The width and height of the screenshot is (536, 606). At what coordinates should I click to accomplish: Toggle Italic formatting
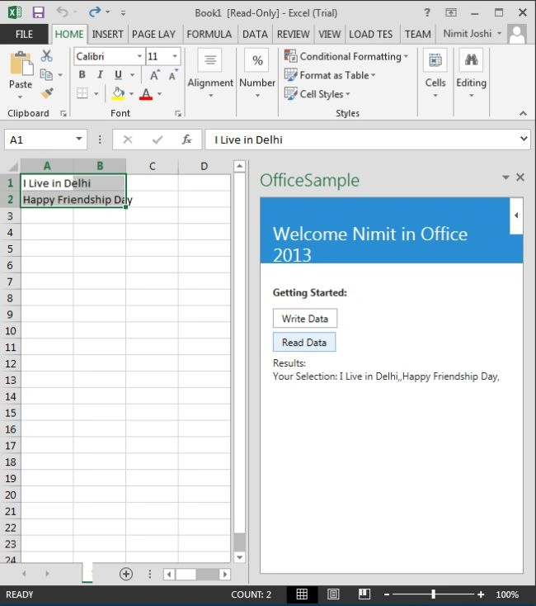click(x=100, y=74)
